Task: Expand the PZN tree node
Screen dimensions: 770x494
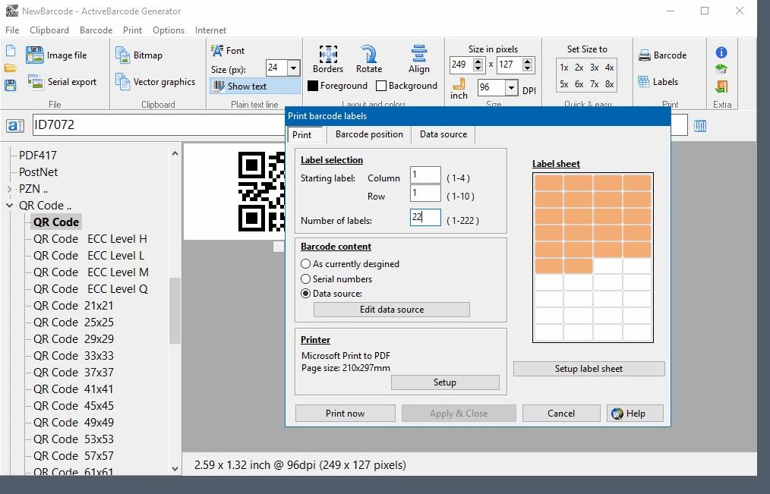Action: point(9,189)
